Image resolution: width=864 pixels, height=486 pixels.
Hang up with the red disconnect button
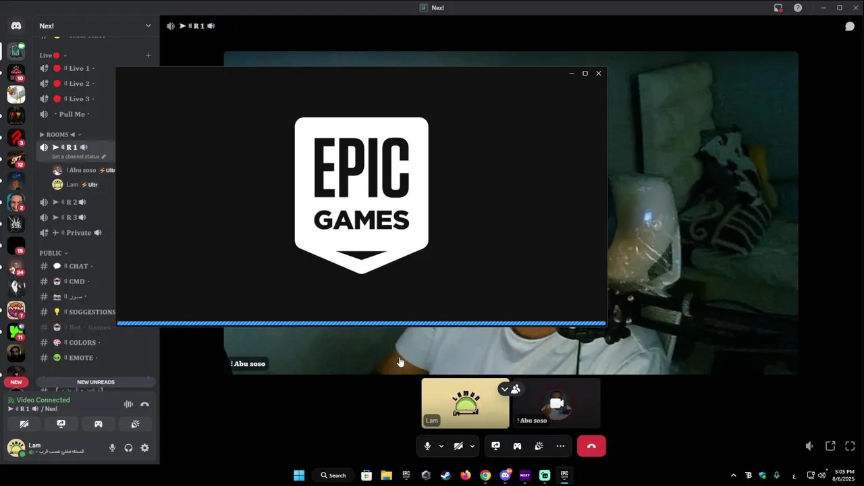591,446
